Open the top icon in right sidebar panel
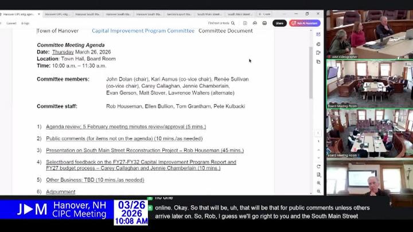This screenshot has height=232, width=413. pos(319,34)
